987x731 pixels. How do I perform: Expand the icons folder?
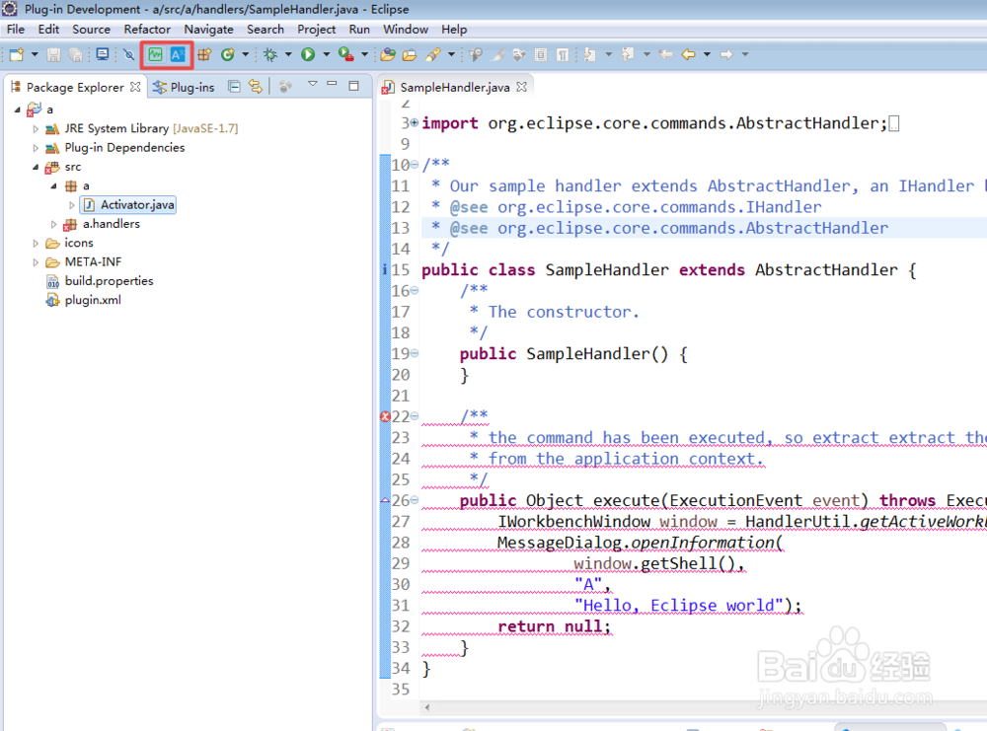(x=36, y=244)
